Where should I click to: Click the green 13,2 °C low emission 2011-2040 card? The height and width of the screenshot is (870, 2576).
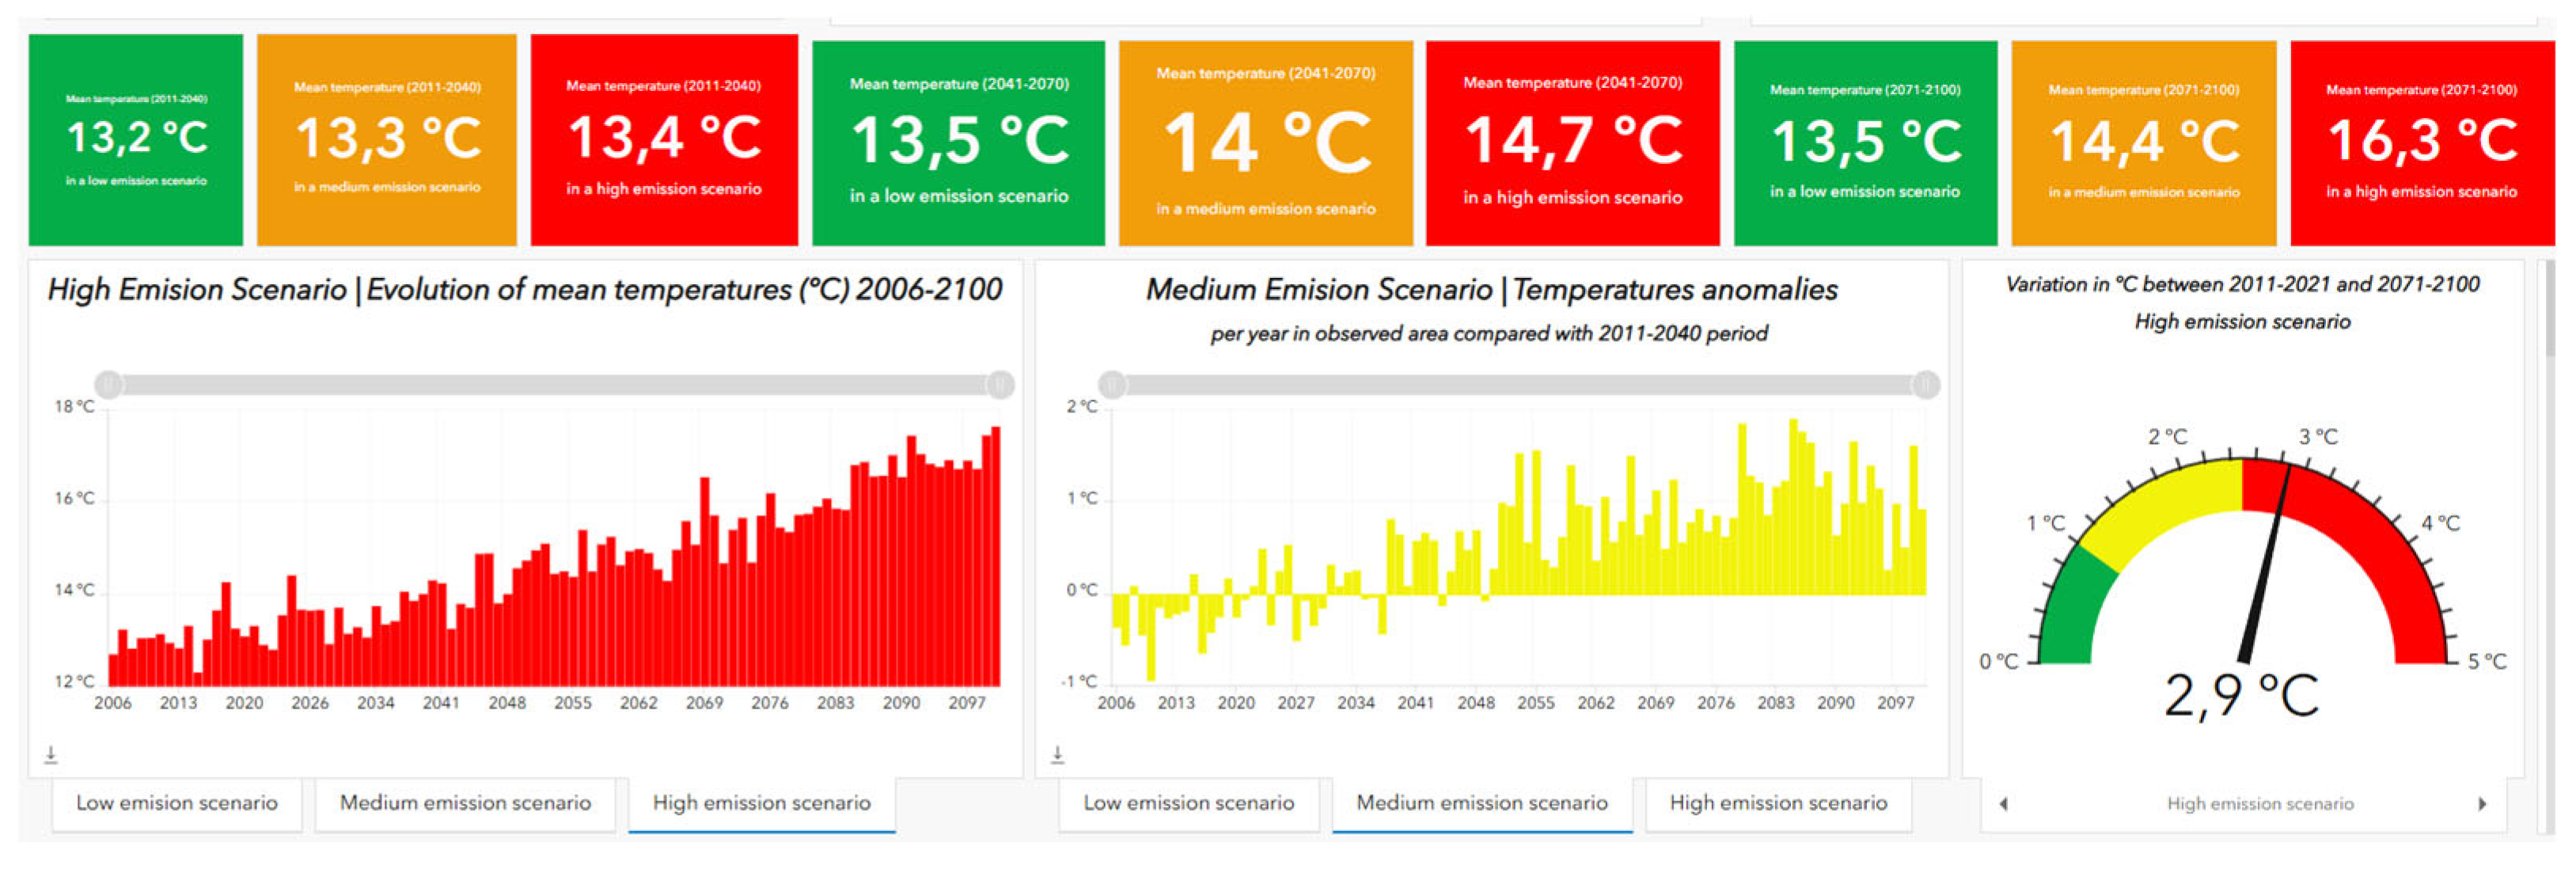136,140
